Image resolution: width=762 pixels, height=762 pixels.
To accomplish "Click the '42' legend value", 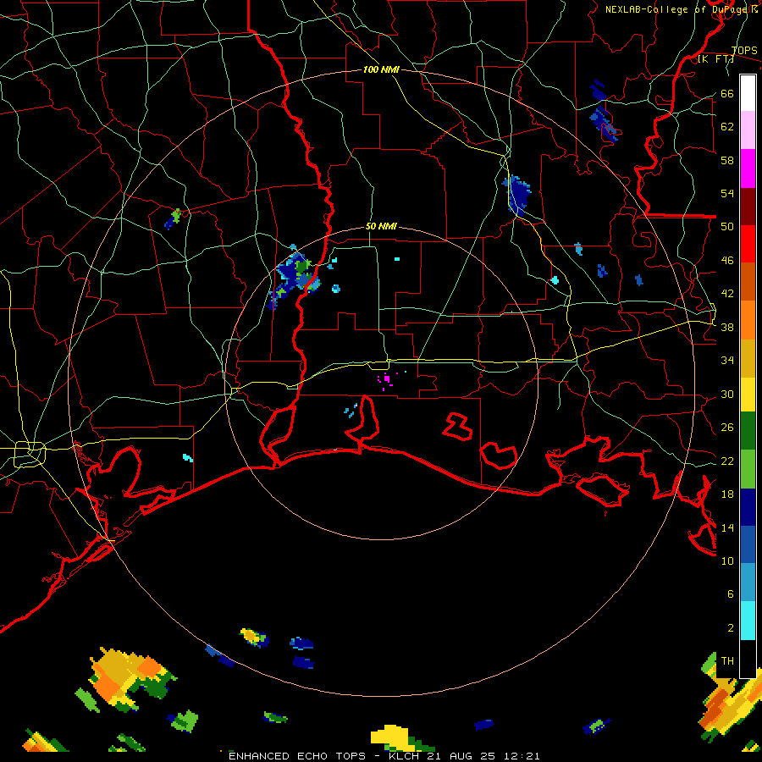I will [x=727, y=293].
